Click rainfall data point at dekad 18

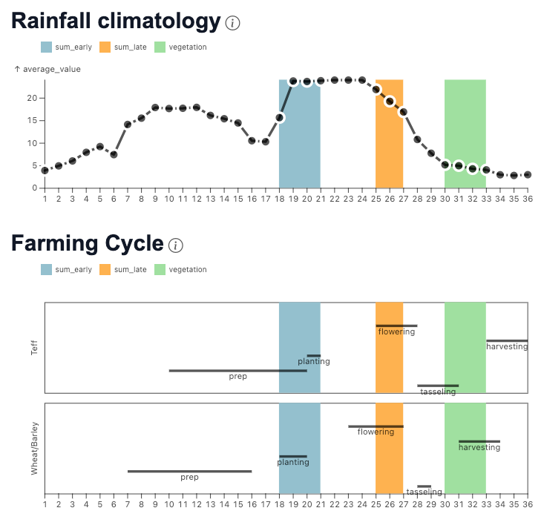pyautogui.click(x=280, y=117)
